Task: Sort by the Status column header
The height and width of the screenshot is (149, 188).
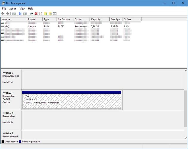Action: tap(82, 19)
